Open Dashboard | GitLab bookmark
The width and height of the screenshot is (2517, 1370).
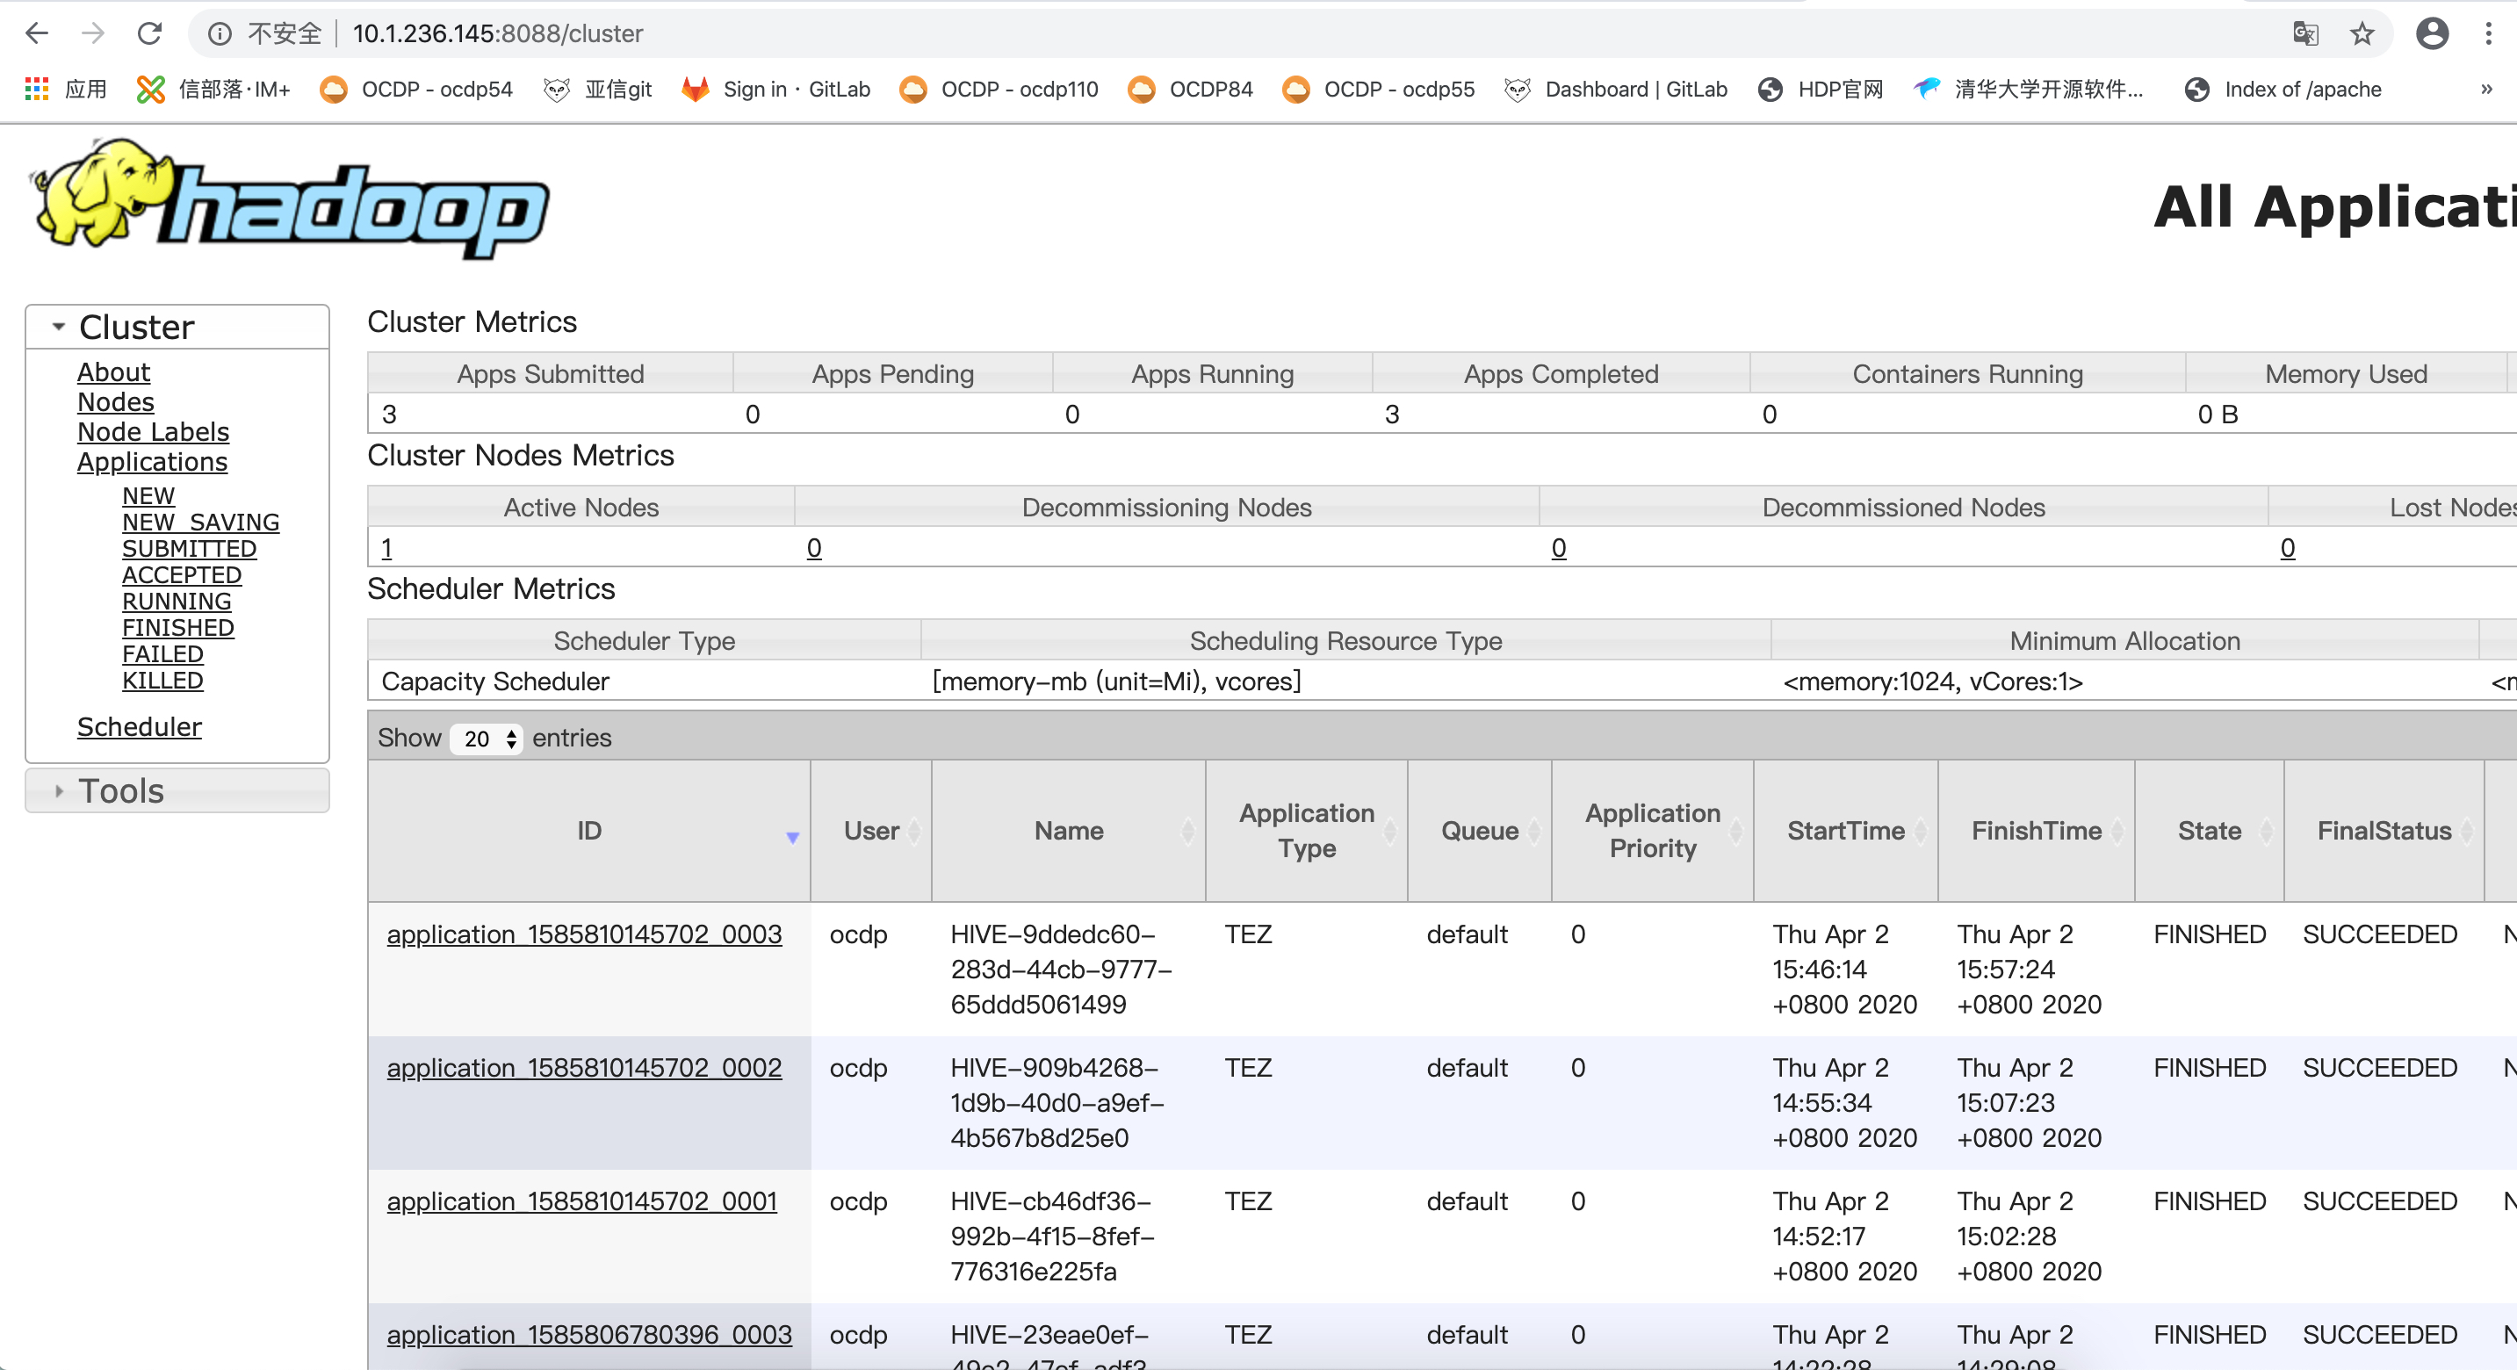1615,89
